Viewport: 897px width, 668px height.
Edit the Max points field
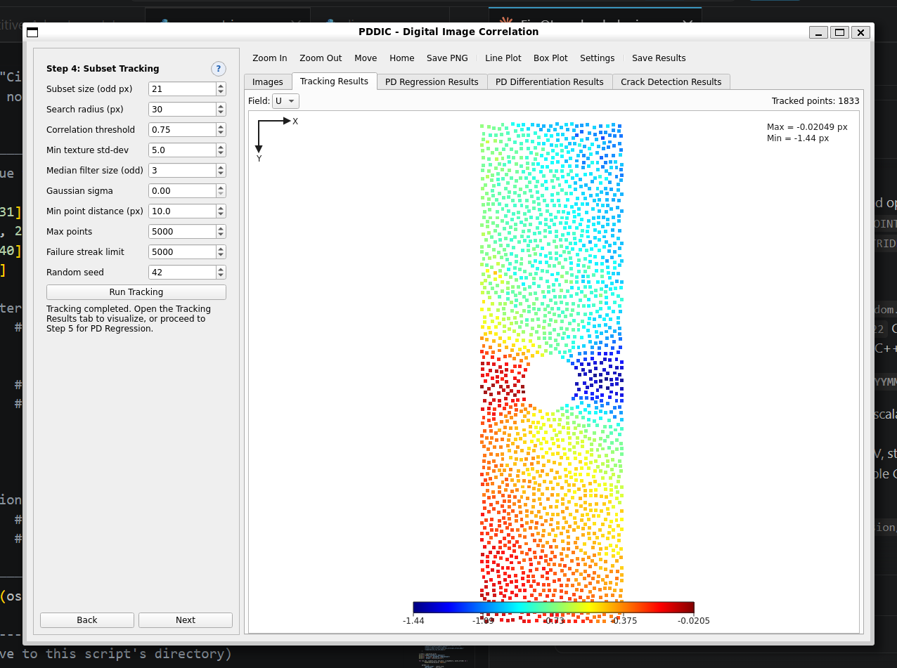coord(182,232)
